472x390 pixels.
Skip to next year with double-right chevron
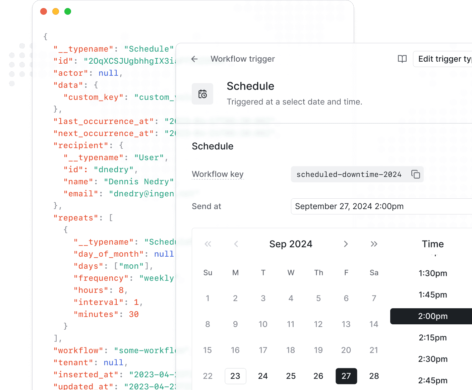[374, 244]
